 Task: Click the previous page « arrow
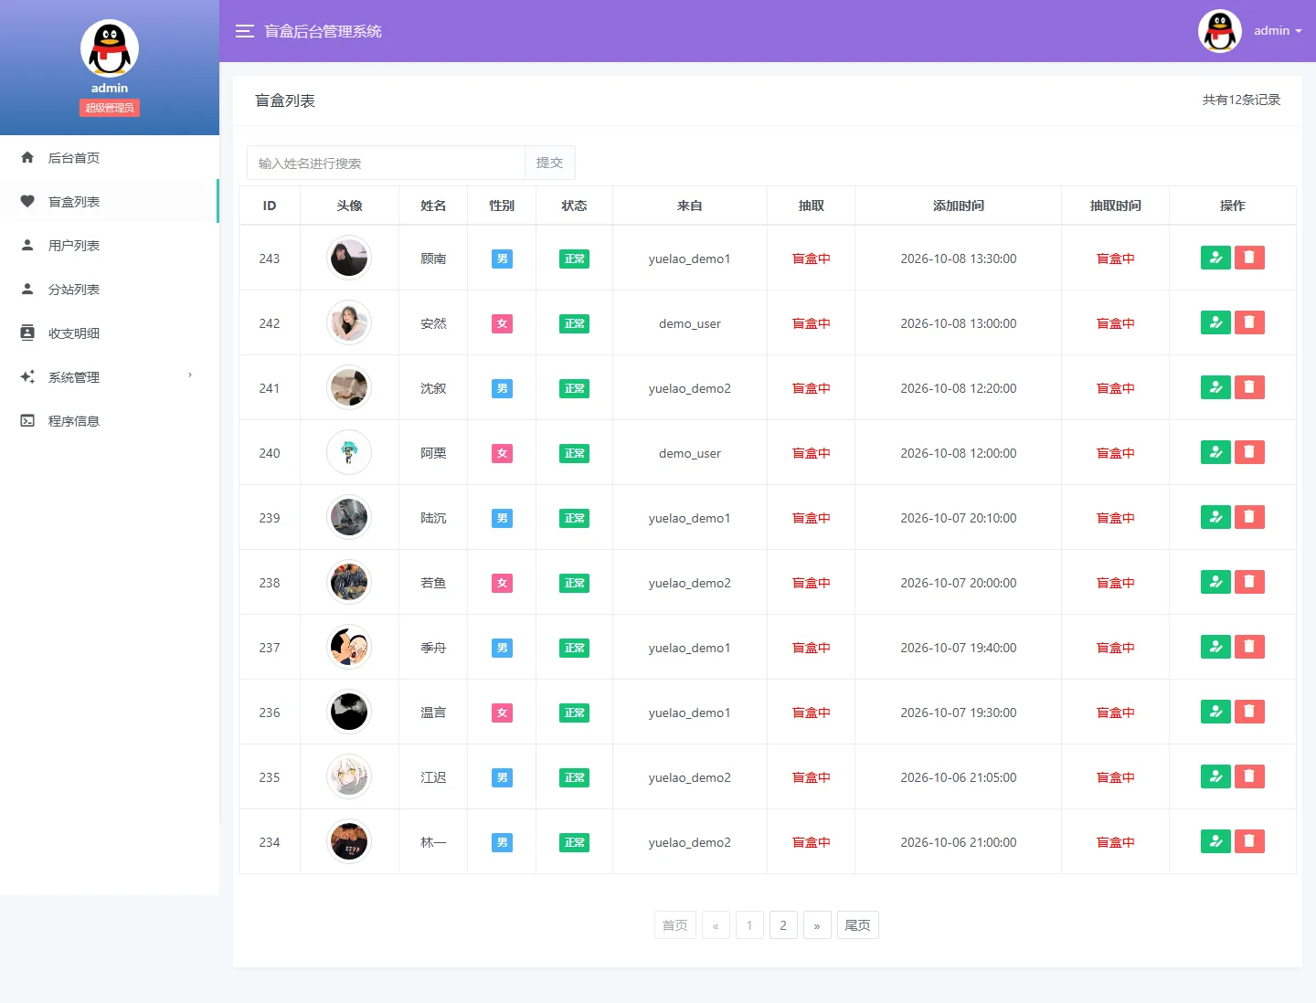(716, 925)
